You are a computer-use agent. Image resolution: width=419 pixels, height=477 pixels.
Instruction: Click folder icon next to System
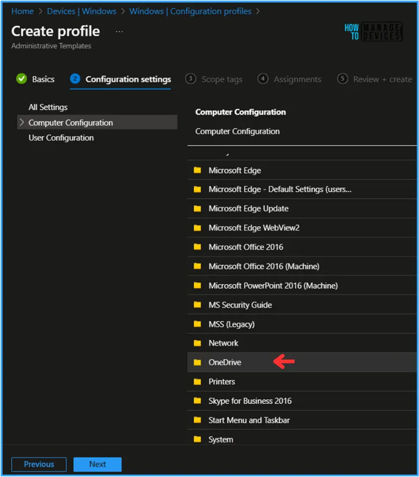[197, 439]
